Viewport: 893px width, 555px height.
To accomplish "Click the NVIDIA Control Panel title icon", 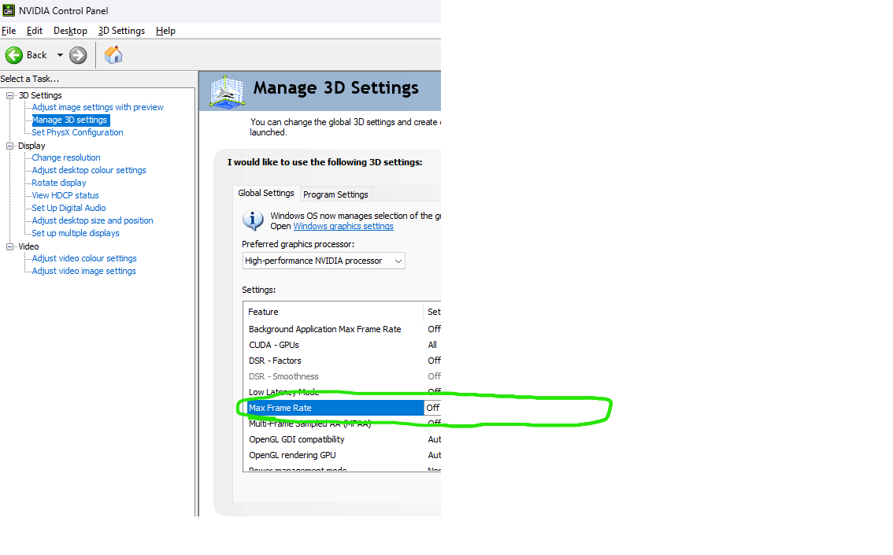I will [x=9, y=10].
